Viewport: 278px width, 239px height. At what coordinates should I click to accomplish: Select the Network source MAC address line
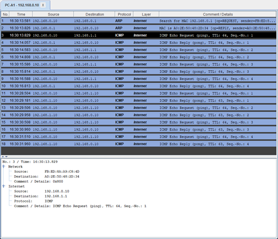pos(47,172)
